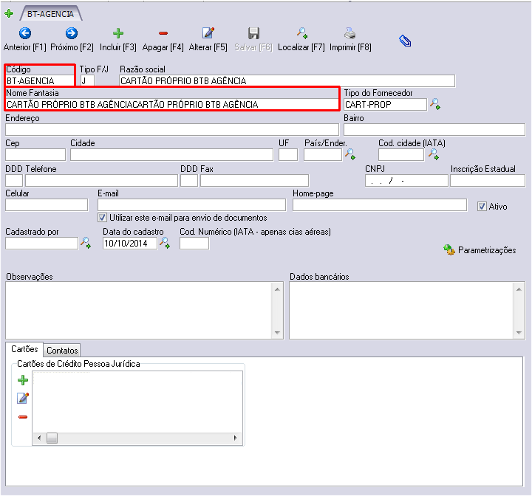The image size is (532, 496).
Task: Click the Código input field
Action: point(40,80)
